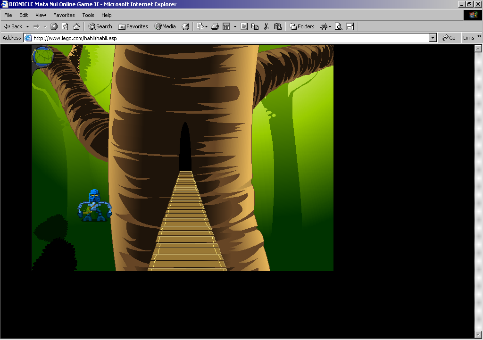Screen dimensions: 483x340
Task: Expand the Address bar URL dropdown
Action: (x=433, y=38)
